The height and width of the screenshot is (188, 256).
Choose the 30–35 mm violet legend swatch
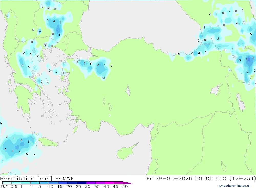click(91, 183)
